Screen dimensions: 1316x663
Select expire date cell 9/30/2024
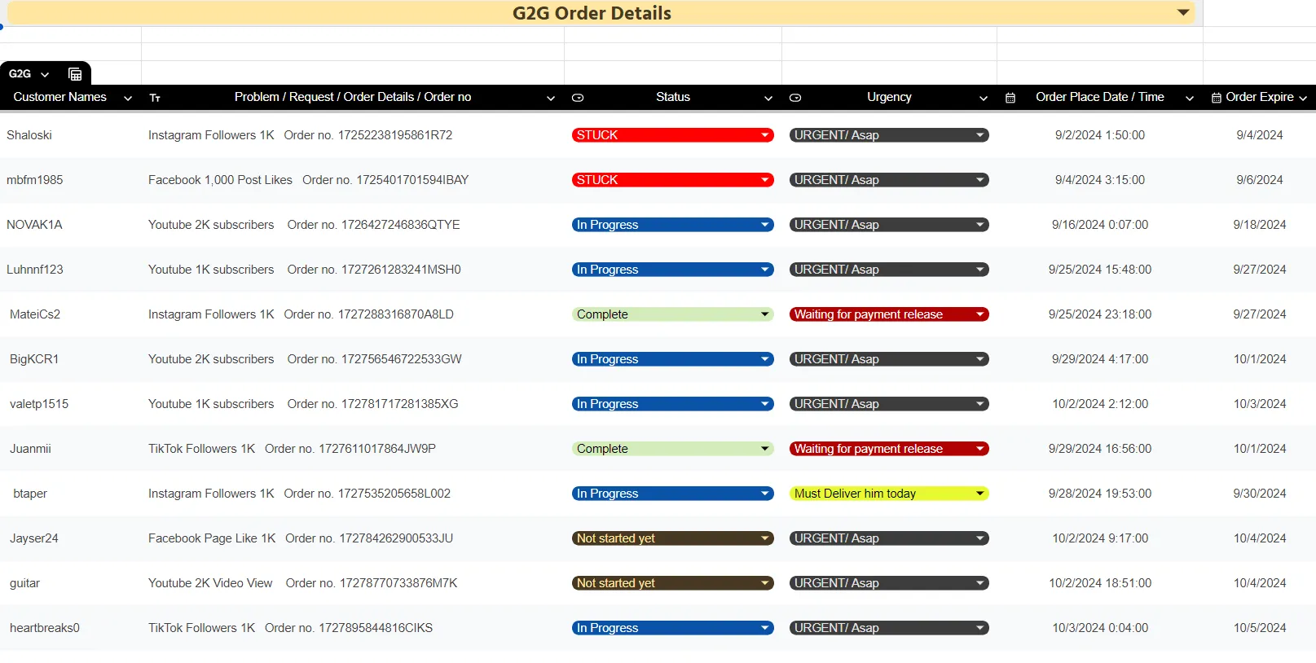1260,494
